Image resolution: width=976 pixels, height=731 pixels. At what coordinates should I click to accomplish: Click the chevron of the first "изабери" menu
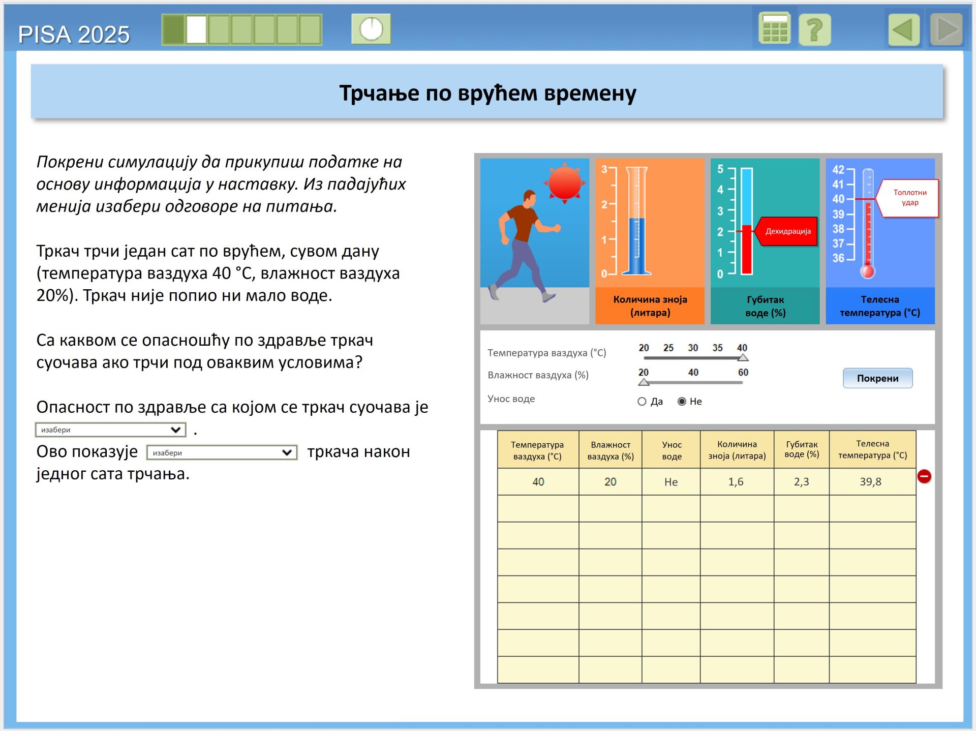tap(176, 430)
